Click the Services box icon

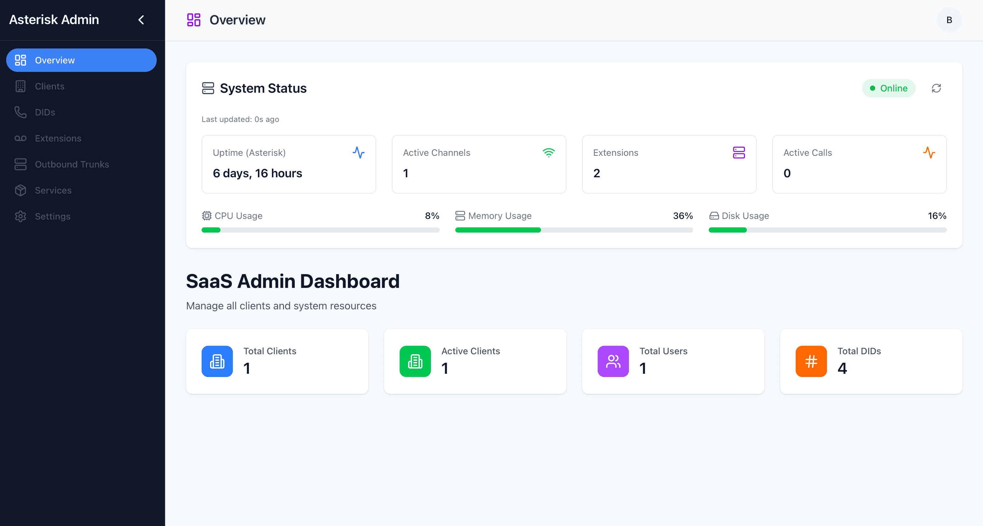coord(20,190)
